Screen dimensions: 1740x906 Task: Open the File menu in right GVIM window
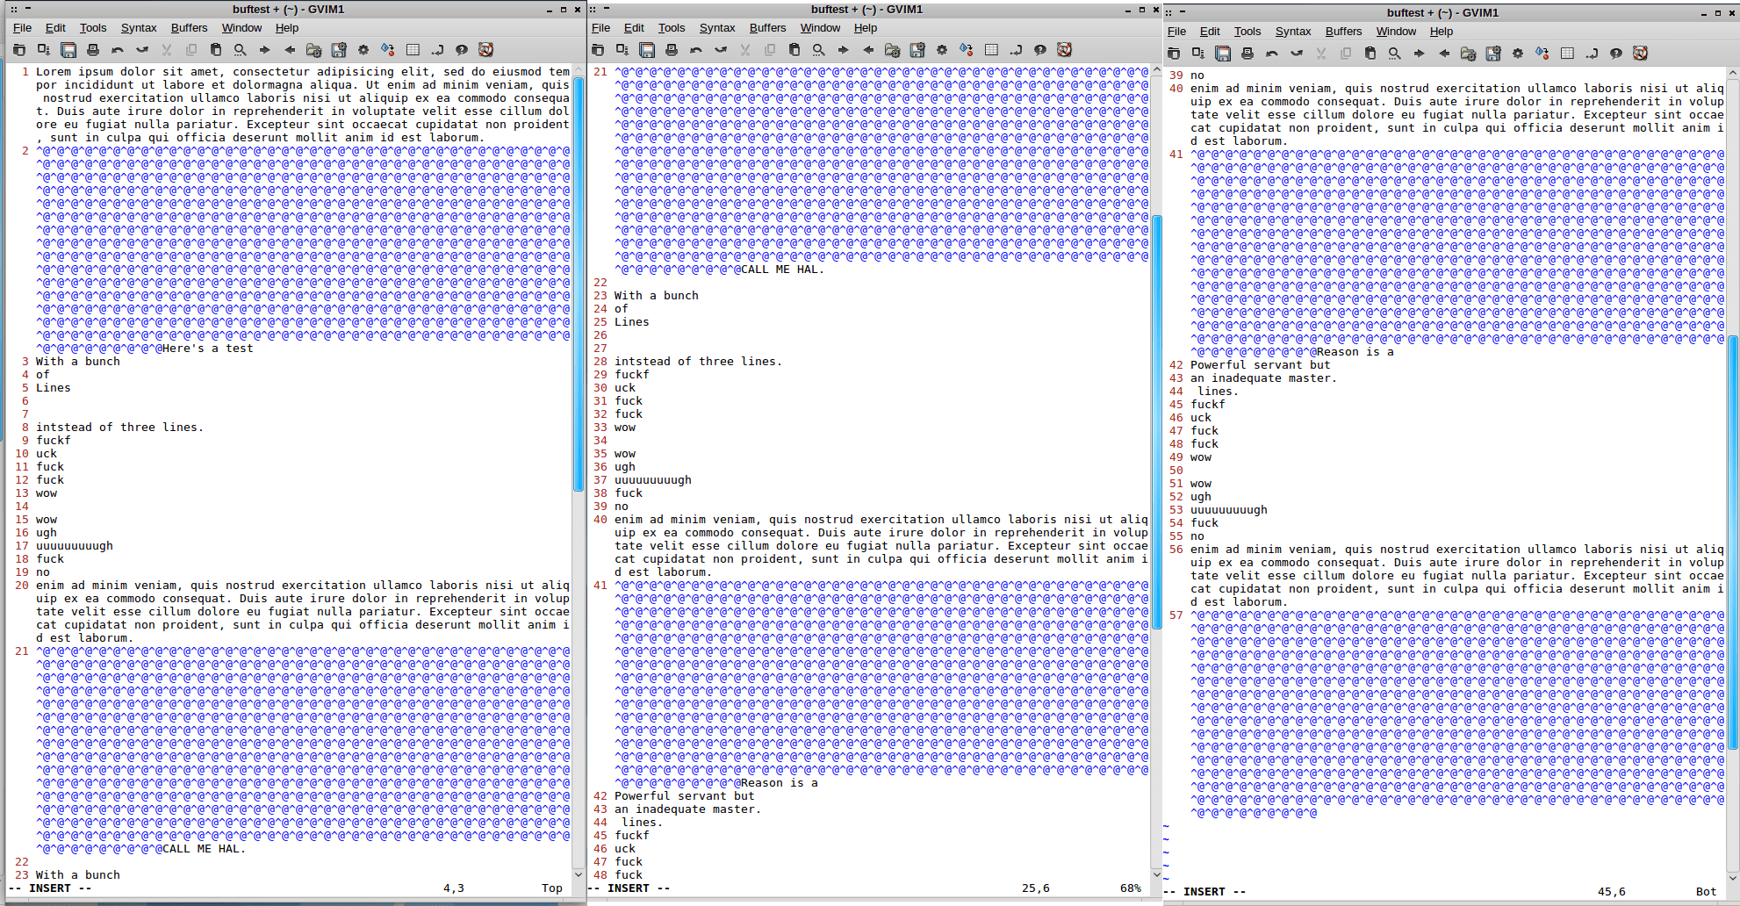[x=1177, y=32]
